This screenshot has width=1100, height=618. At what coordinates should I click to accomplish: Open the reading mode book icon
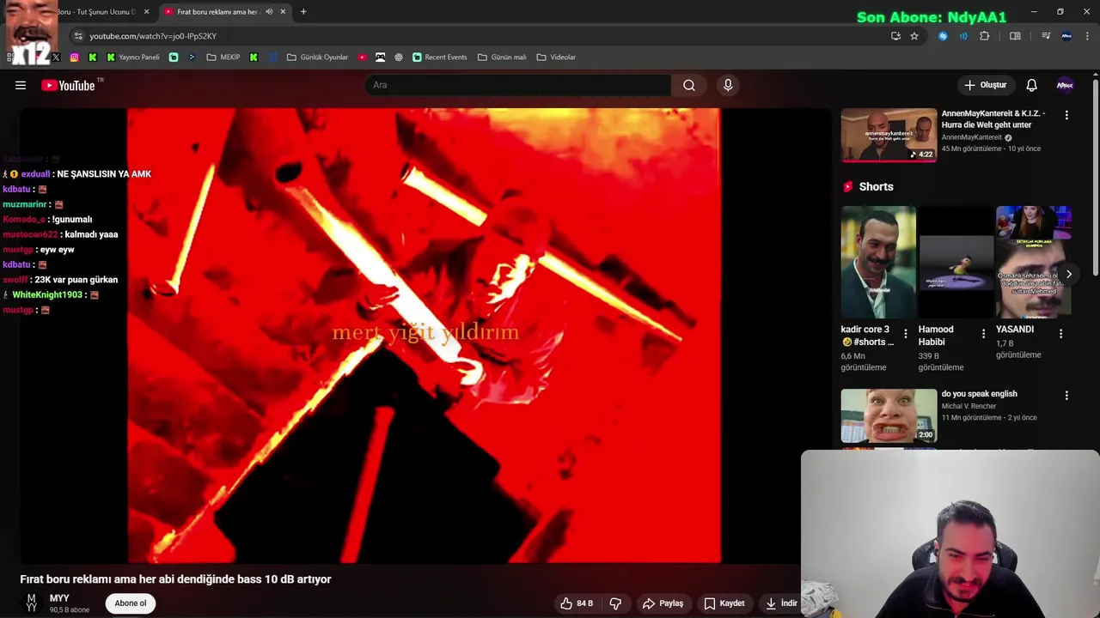point(1015,36)
